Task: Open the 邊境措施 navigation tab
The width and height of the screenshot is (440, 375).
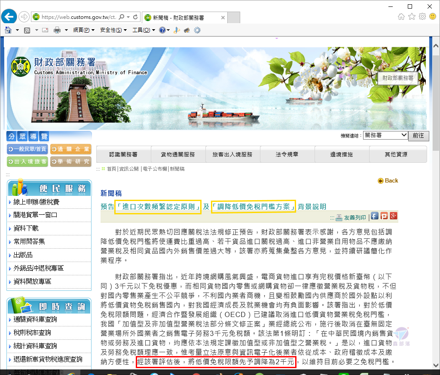Action: [342, 154]
